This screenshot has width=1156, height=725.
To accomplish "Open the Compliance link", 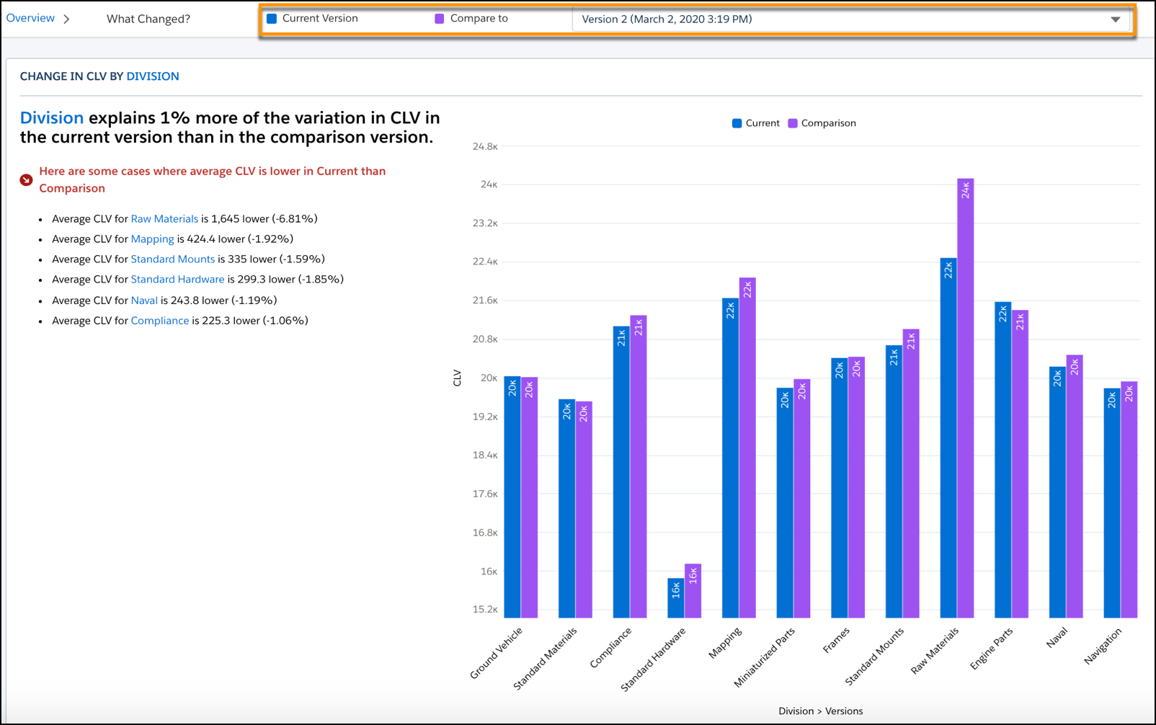I will [160, 320].
